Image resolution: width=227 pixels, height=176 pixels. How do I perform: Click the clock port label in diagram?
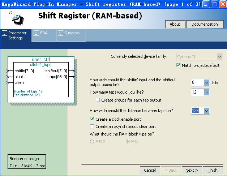click(x=19, y=77)
